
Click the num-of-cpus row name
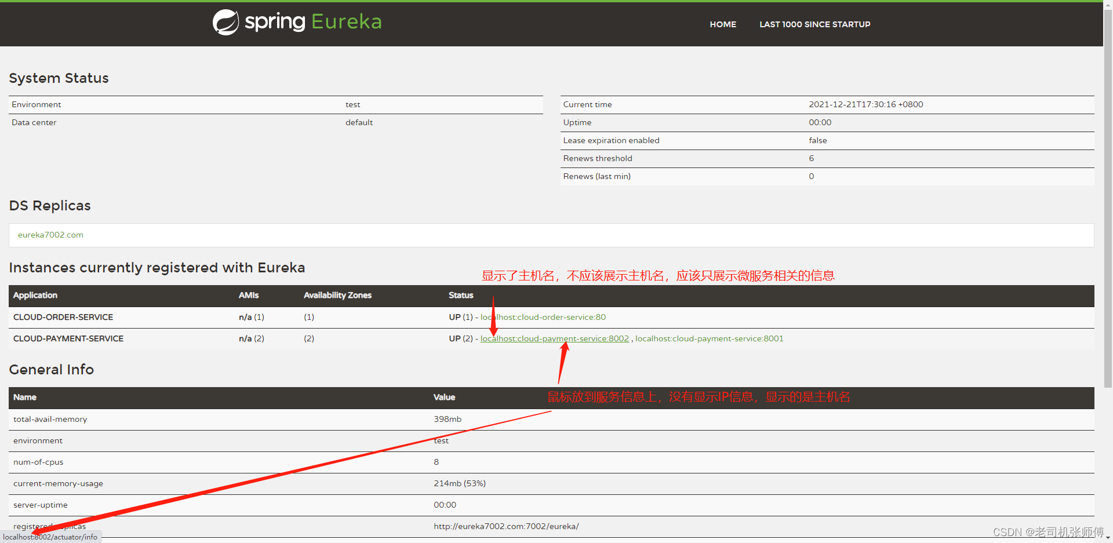[38, 462]
